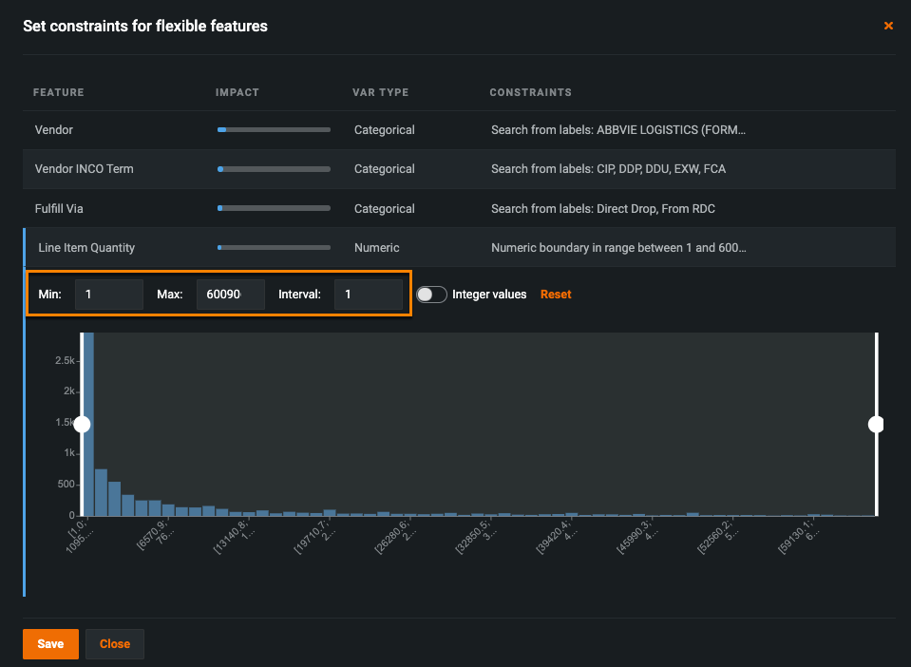Click the Reset link
The height and width of the screenshot is (667, 911).
556,295
